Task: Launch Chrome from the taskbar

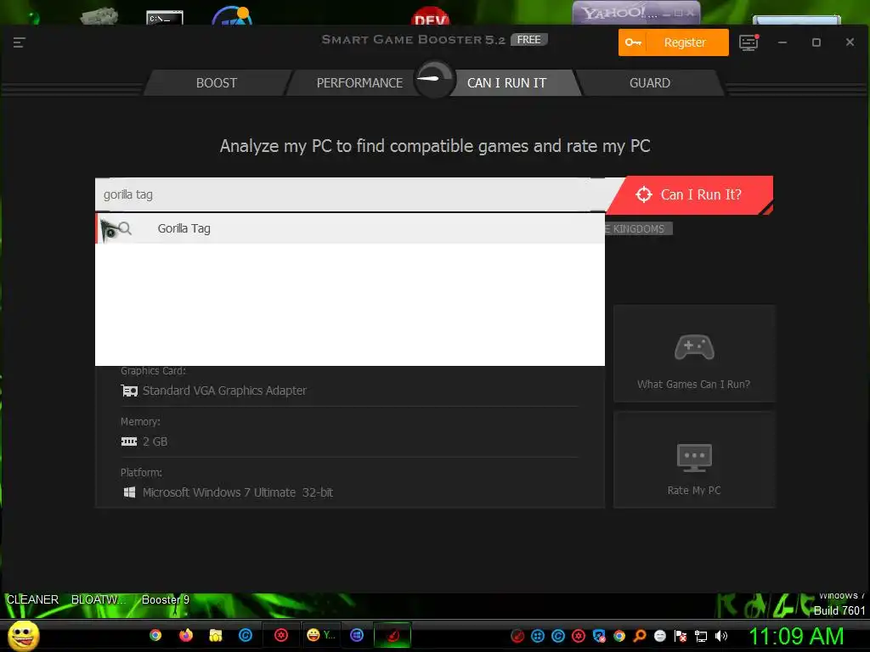Action: [155, 635]
